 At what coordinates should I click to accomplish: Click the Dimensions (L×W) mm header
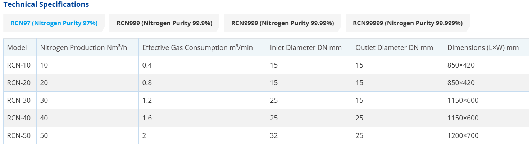tap(483, 47)
